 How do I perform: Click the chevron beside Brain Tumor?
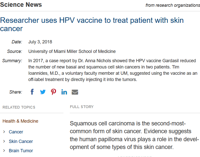[x=4, y=151]
